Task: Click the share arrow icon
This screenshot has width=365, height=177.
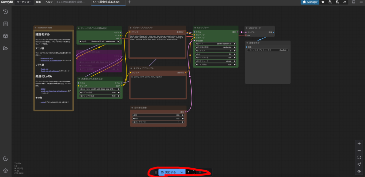Action: 345,2
